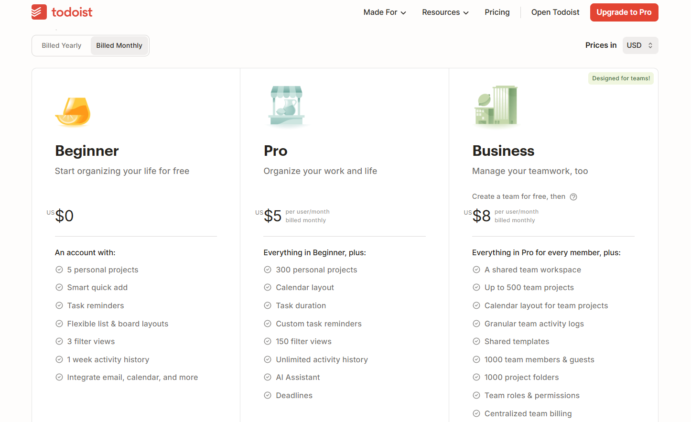This screenshot has width=691, height=422.
Task: Click 'Manage your teamwork, too' text
Action: (530, 171)
